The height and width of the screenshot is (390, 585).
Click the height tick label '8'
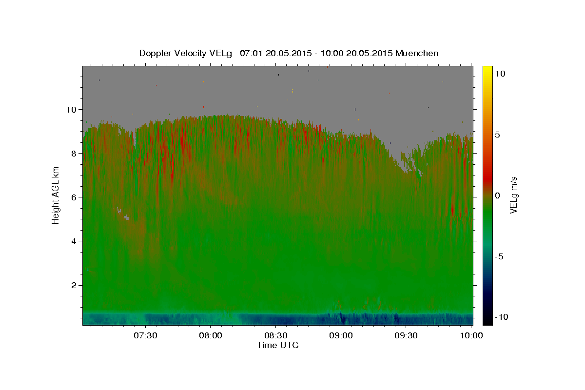point(75,153)
